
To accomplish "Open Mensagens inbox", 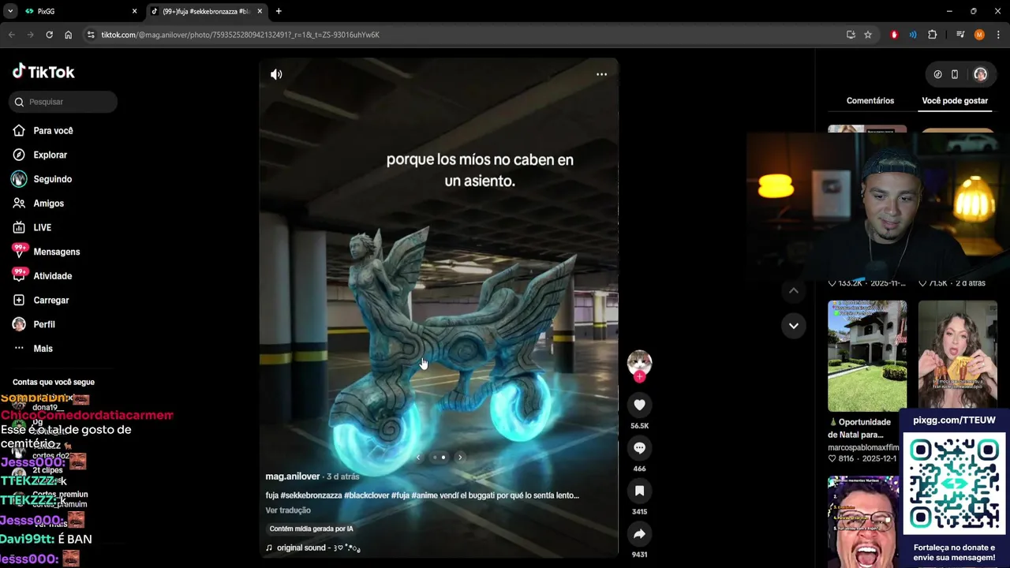I will tap(56, 252).
